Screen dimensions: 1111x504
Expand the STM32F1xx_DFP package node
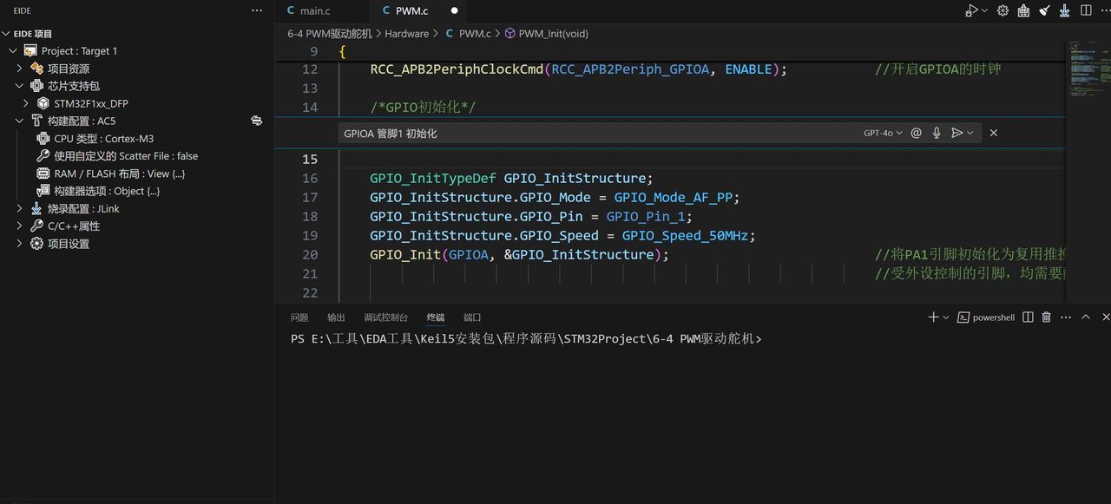click(27, 102)
